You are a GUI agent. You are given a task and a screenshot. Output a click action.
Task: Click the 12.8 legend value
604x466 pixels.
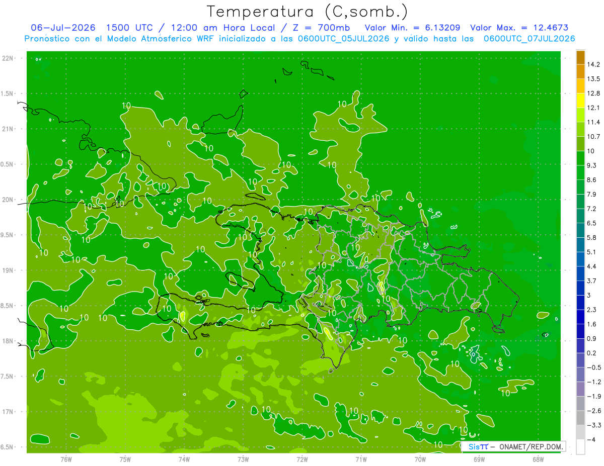593,93
